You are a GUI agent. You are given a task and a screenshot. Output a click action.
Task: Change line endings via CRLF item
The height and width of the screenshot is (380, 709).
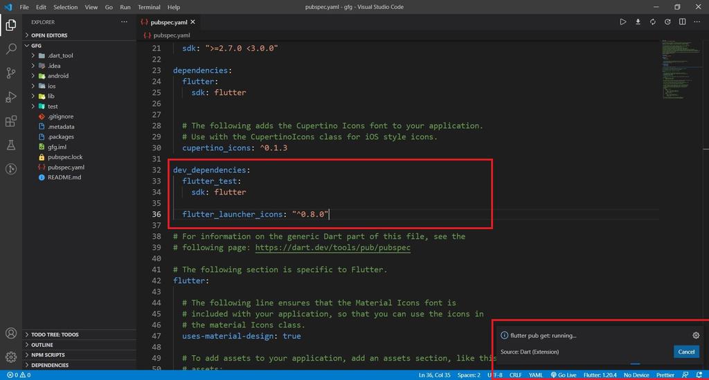click(x=515, y=375)
